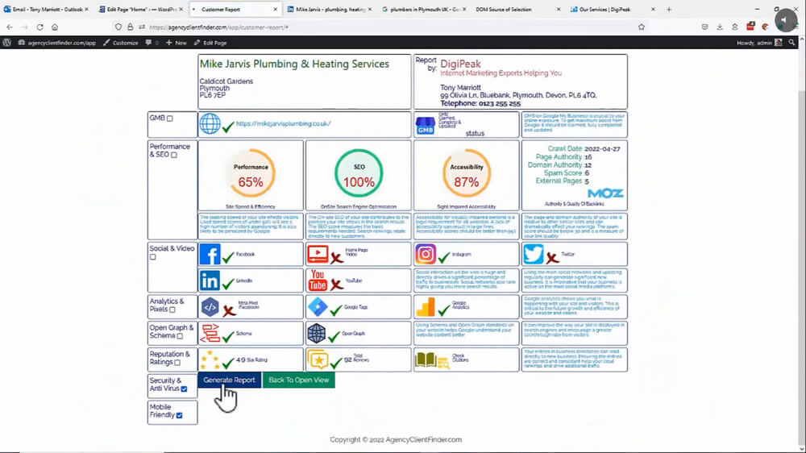Viewport: 806px width, 453px height.
Task: Click the Generate Report button
Action: coord(229,380)
